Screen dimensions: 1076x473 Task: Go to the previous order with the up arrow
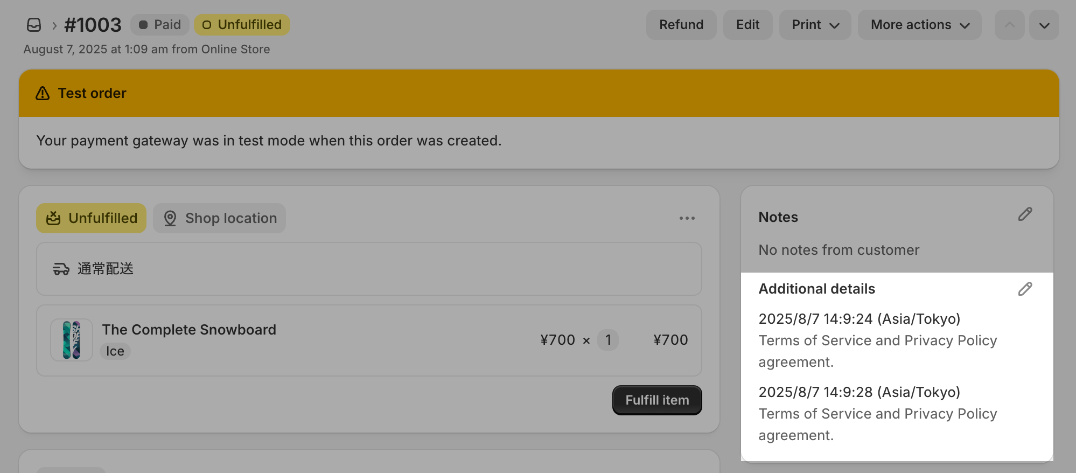coord(1009,25)
